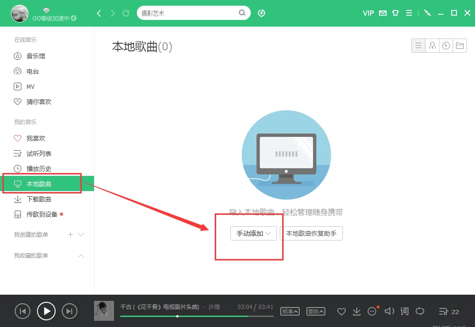
Task: Open the 音效 sound effects dropdown
Action: [316, 311]
